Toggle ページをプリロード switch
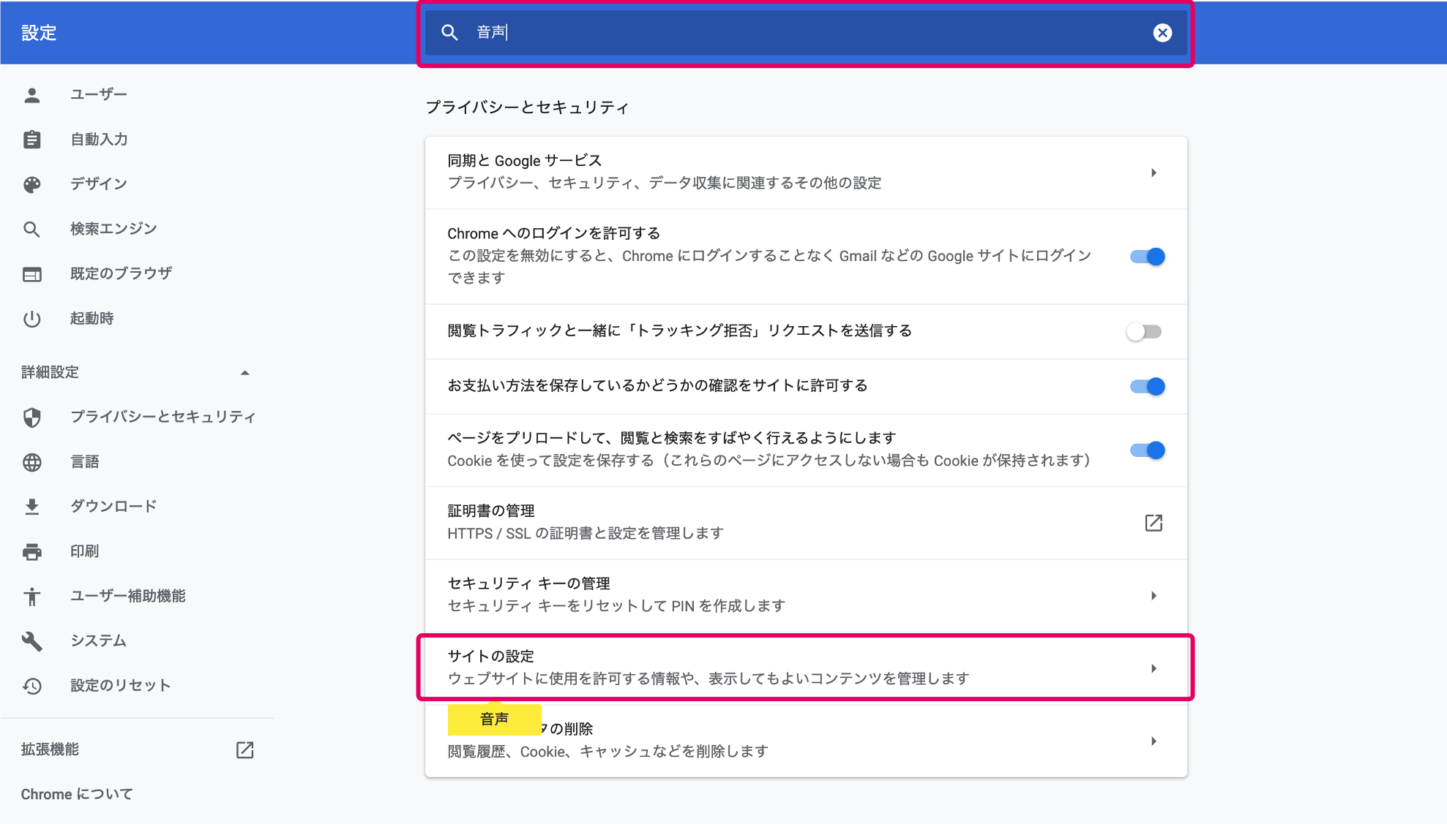The width and height of the screenshot is (1447, 824). [1147, 450]
